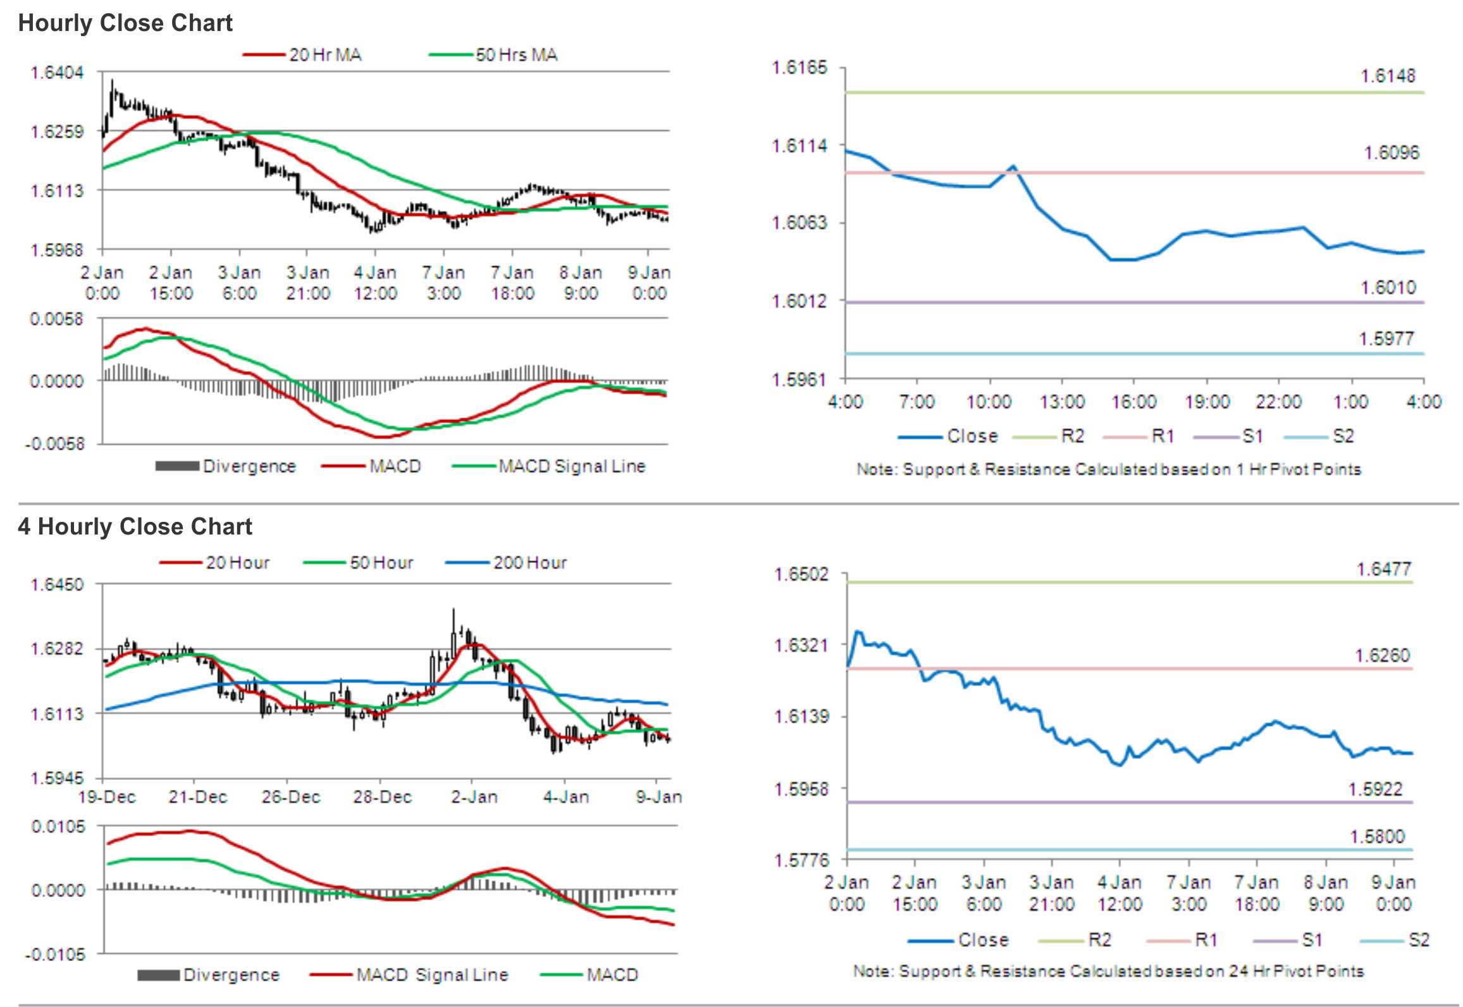Click the 1.6010 S1 level label

(x=1388, y=288)
